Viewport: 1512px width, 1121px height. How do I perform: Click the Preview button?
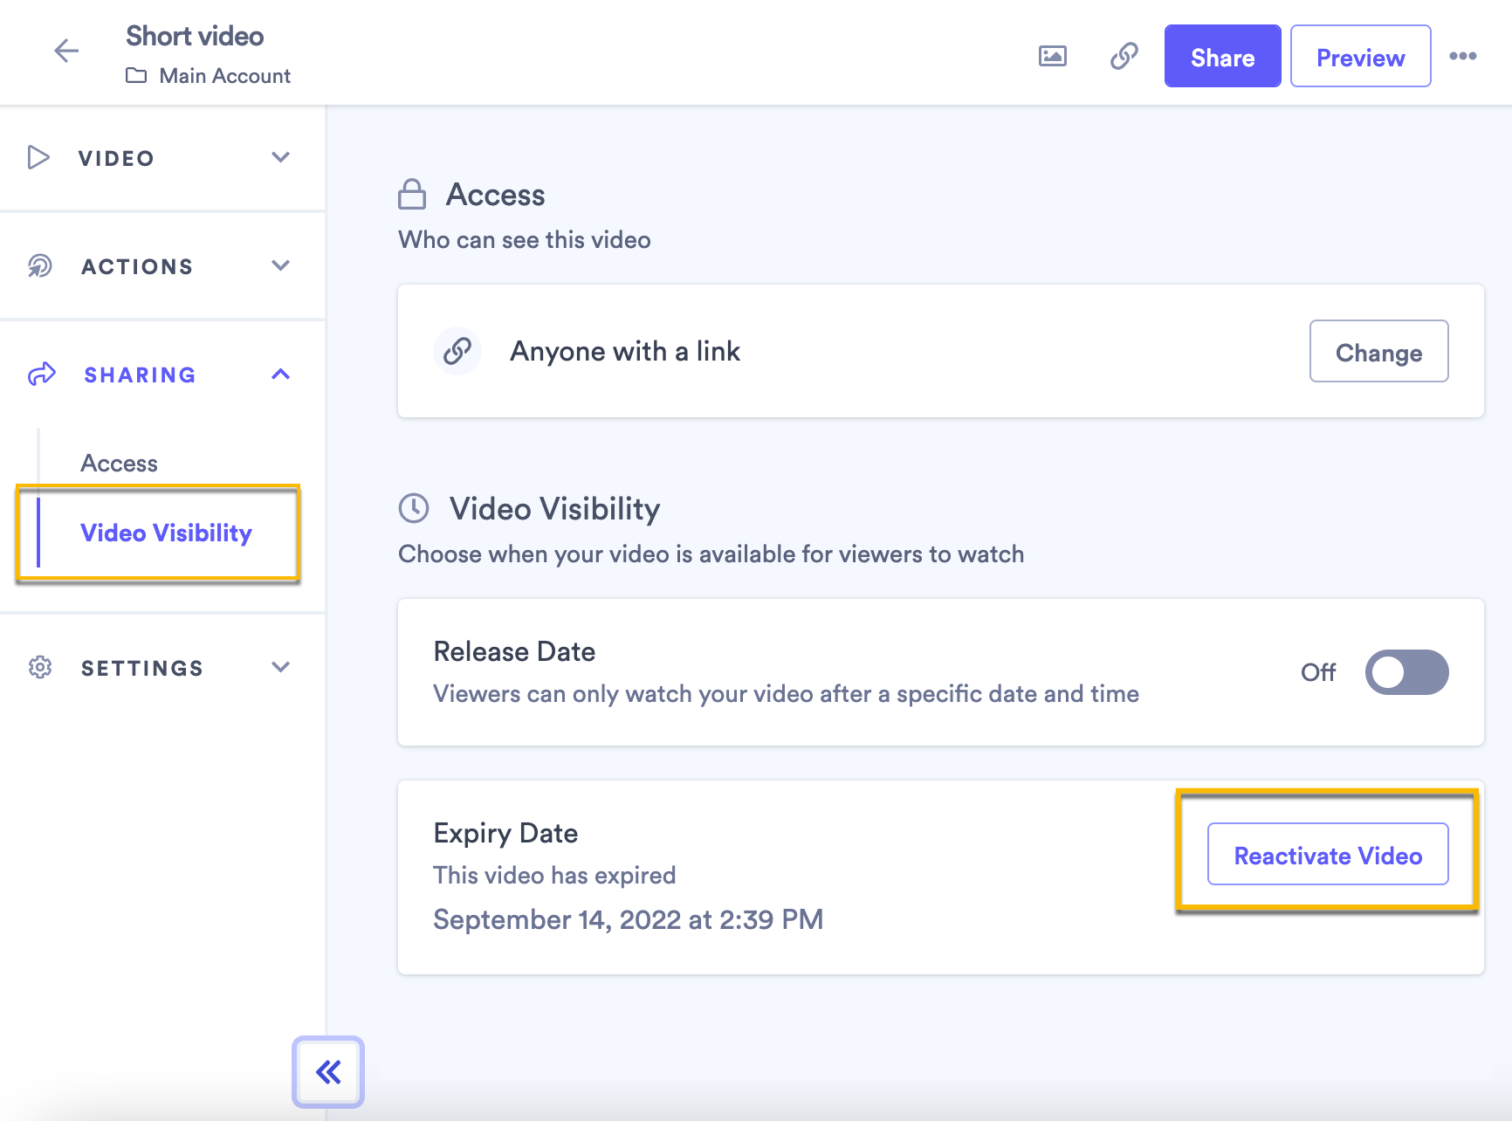click(1360, 57)
